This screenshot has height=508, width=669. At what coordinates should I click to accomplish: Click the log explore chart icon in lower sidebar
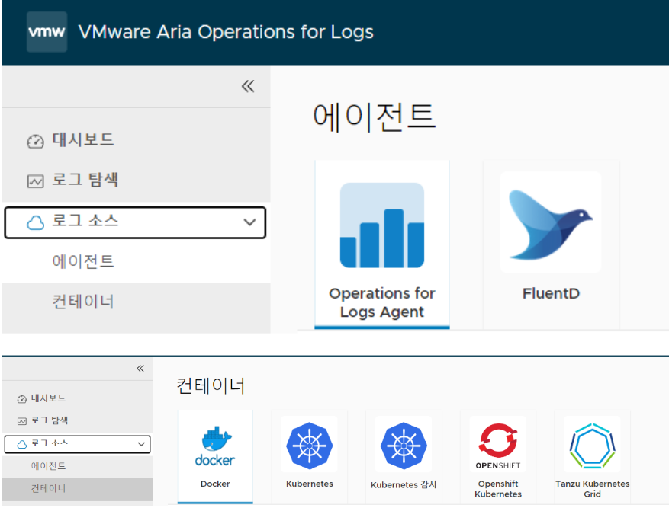click(x=22, y=421)
